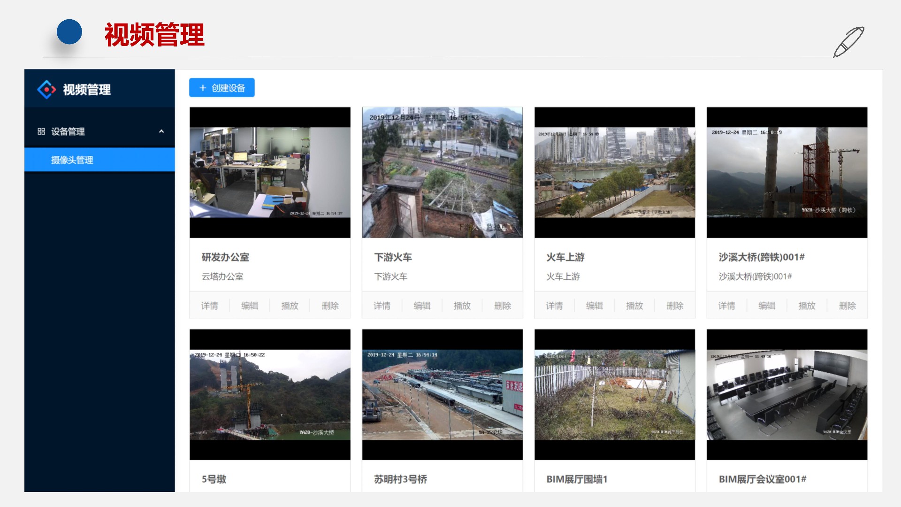Image resolution: width=901 pixels, height=507 pixels.
Task: Click the blue circle in header
Action: point(69,32)
